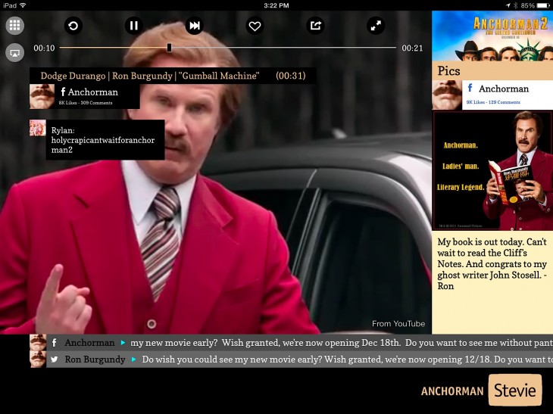Open Ron Burgundy name in the ticker
553x414 pixels.
[95, 360]
